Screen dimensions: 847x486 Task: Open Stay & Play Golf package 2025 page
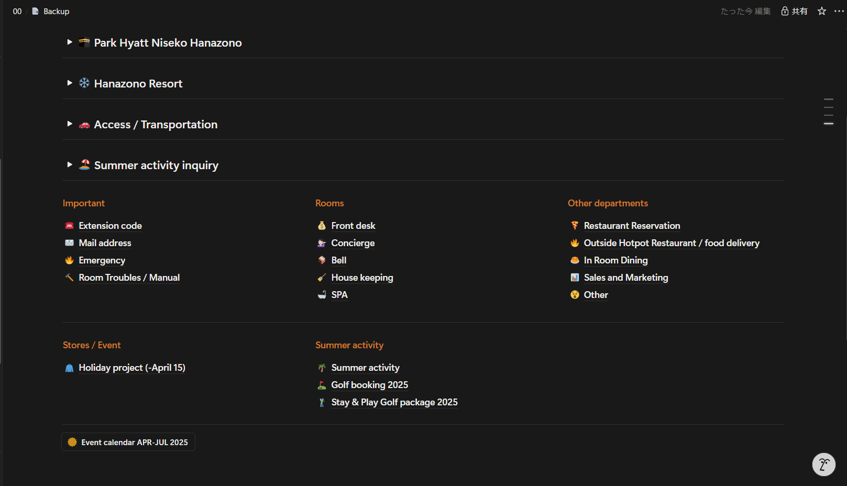point(394,402)
